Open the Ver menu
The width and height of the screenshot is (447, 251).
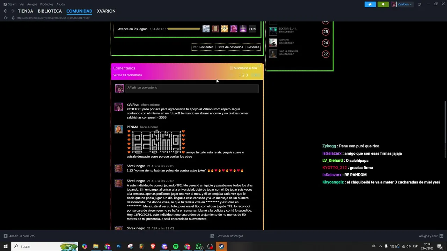coord(22,4)
